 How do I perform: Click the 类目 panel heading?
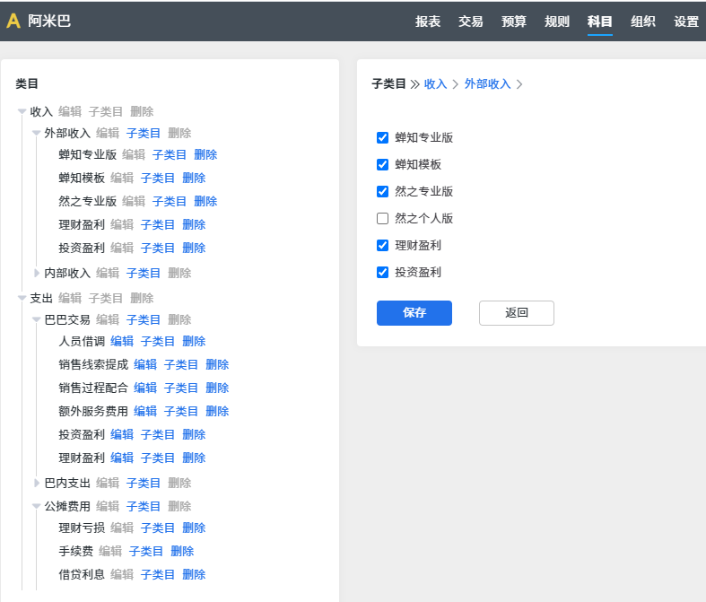tap(27, 83)
